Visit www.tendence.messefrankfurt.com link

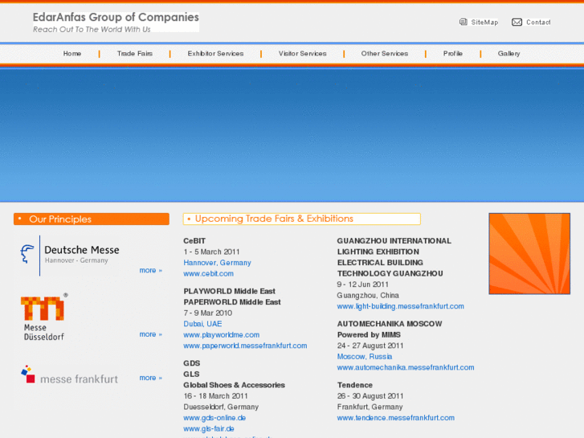(395, 418)
